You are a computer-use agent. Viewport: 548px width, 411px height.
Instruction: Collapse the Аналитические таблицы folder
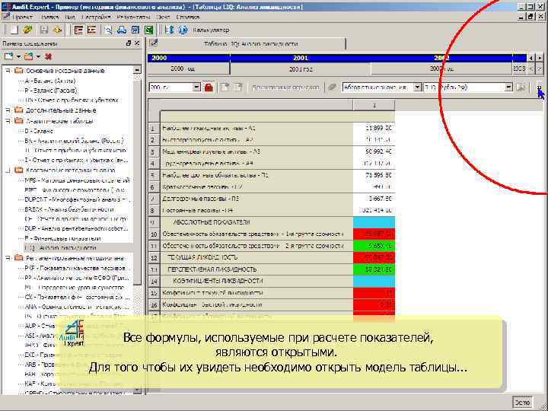[8, 121]
